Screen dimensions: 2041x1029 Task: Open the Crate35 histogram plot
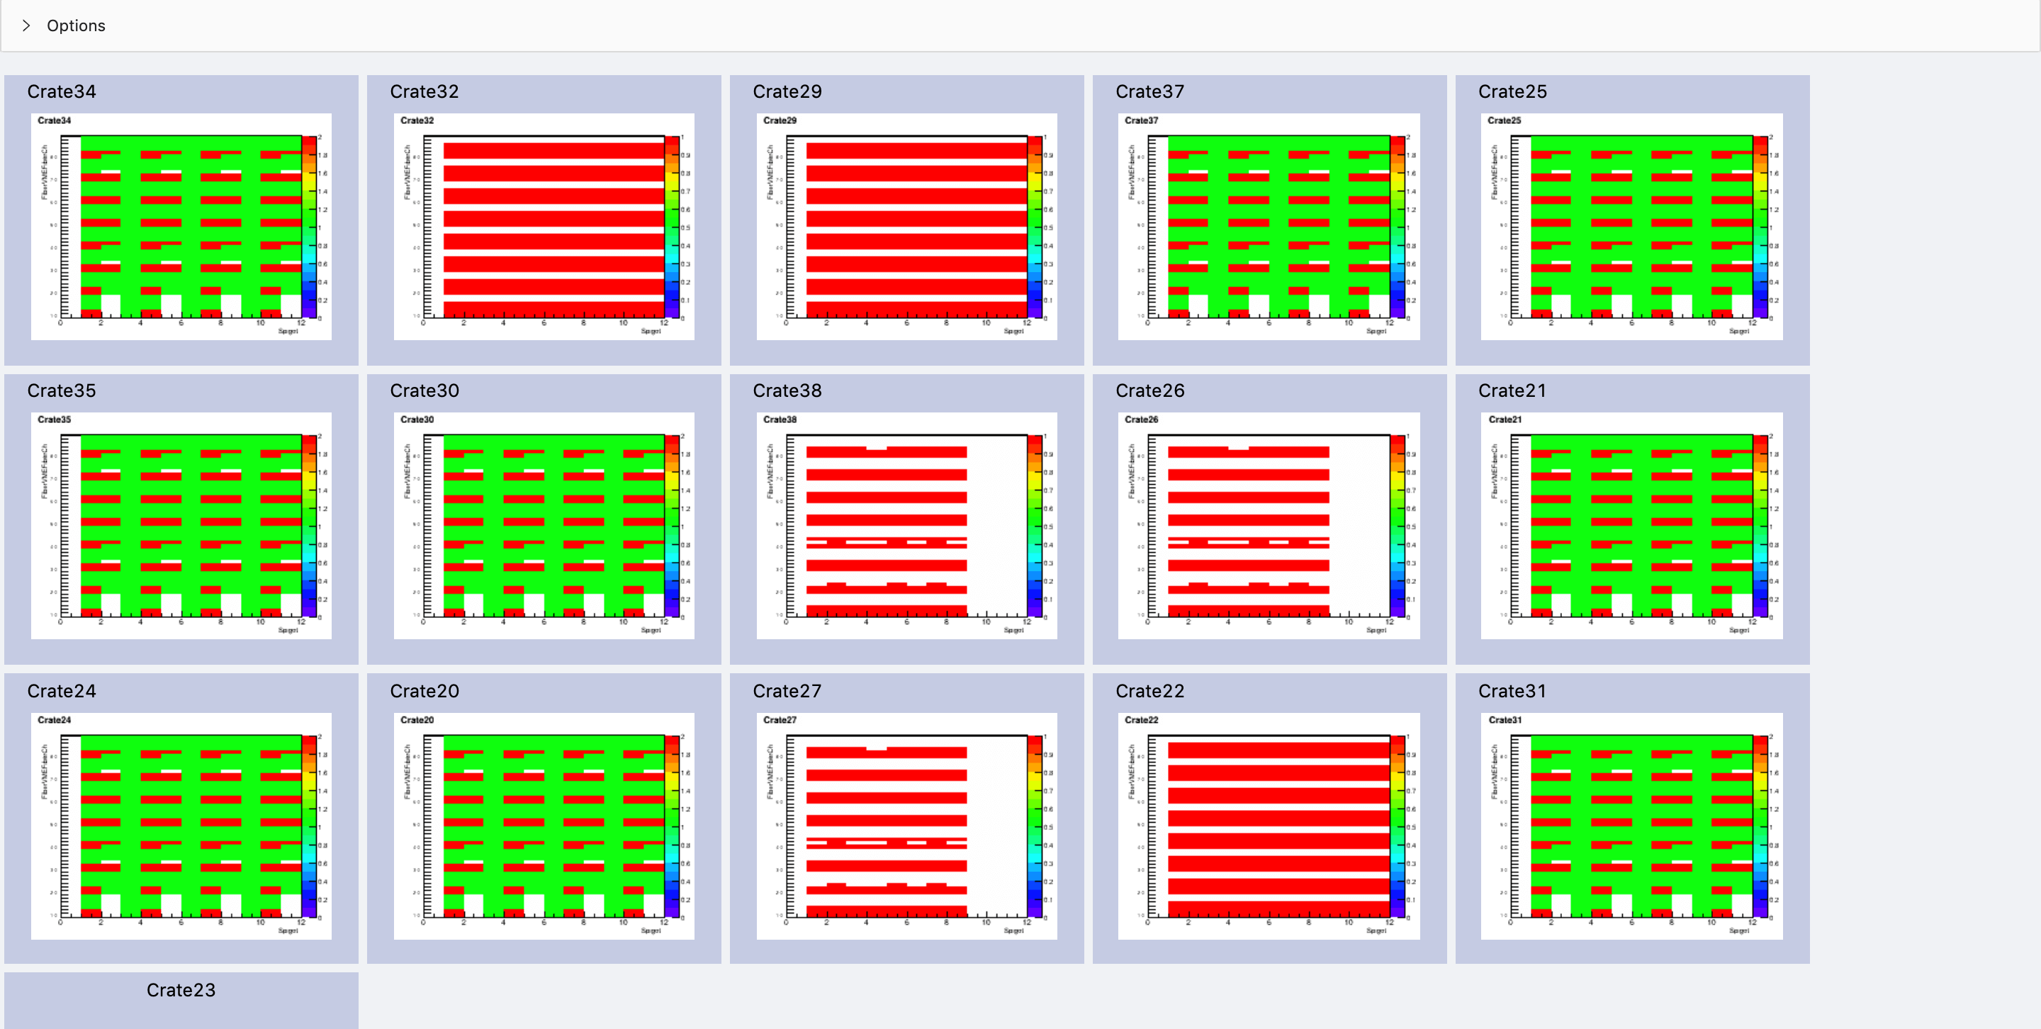181,525
